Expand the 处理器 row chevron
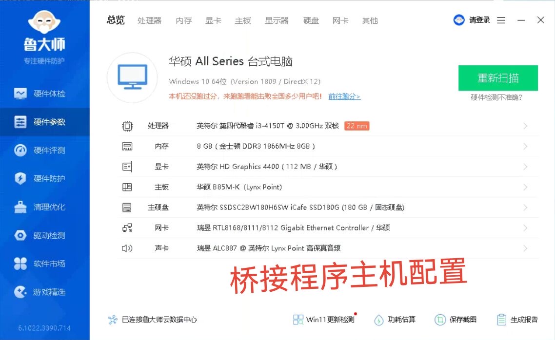555x340 pixels. pyautogui.click(x=525, y=126)
